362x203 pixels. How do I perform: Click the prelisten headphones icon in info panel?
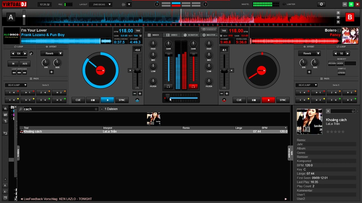click(x=353, y=111)
